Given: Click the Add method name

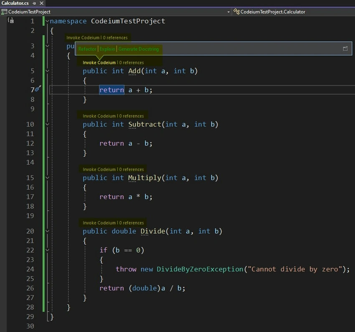Looking at the screenshot, I should coord(134,71).
